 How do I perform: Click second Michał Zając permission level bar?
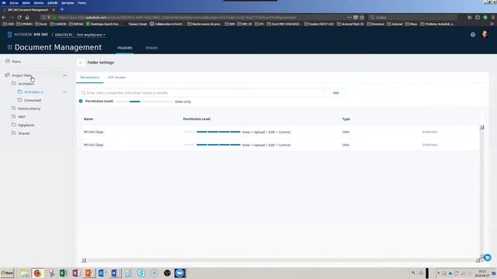tap(212, 145)
